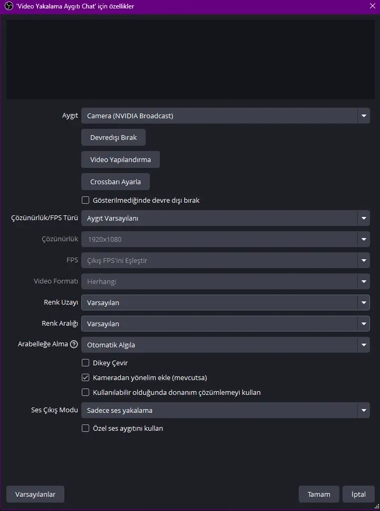The image size is (380, 511).
Task: Cancel with İptal button
Action: click(358, 495)
